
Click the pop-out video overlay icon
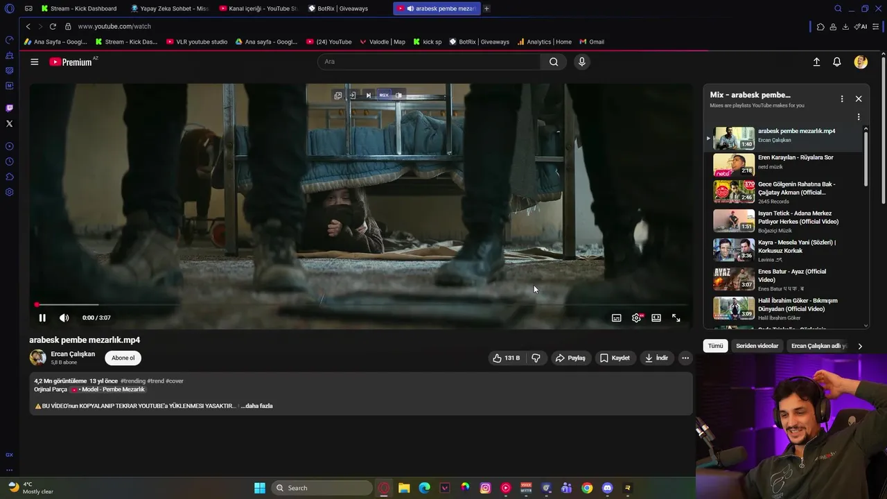click(337, 95)
